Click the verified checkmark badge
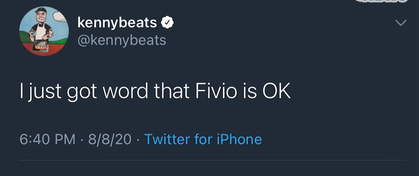The width and height of the screenshot is (419, 176). [x=167, y=23]
